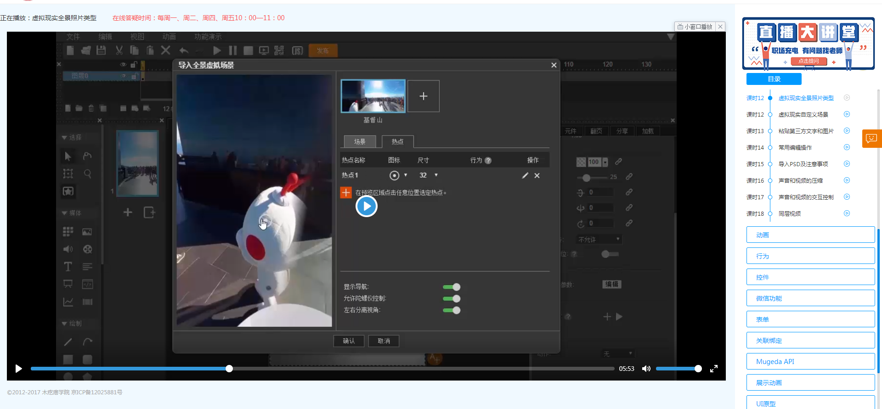The width and height of the screenshot is (882, 409).
Task: Toggle the 显示导航 switch
Action: 451,287
